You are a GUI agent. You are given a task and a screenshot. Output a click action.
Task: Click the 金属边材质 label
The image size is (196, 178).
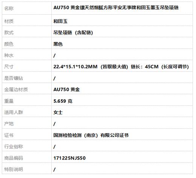pos(16,90)
